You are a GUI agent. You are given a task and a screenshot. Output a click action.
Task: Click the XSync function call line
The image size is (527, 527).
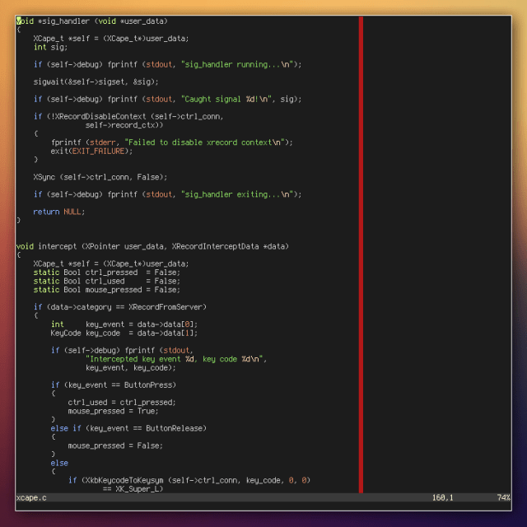(100, 177)
